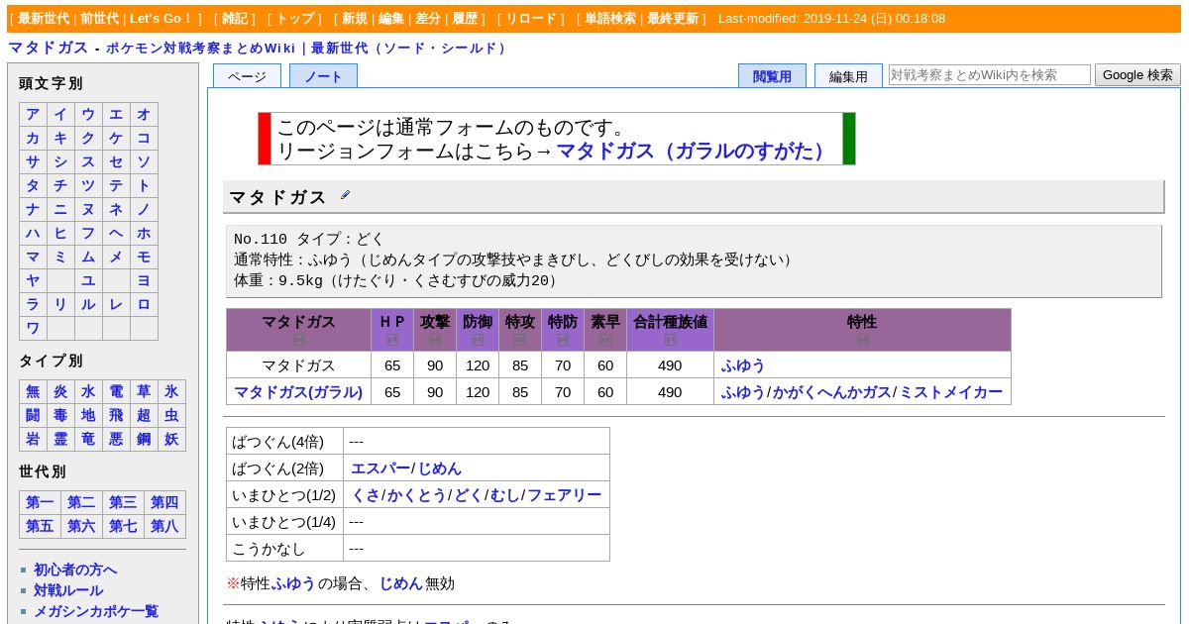This screenshot has width=1189, height=624.
Task: Open じめん link in ふゆう note
Action: coord(400,584)
